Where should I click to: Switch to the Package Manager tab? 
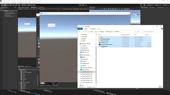[x=24, y=7]
